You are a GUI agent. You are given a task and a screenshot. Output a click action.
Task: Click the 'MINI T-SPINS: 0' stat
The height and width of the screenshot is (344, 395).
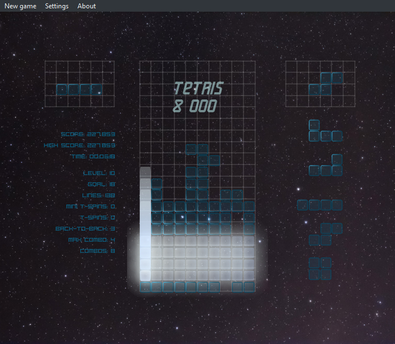pos(90,206)
